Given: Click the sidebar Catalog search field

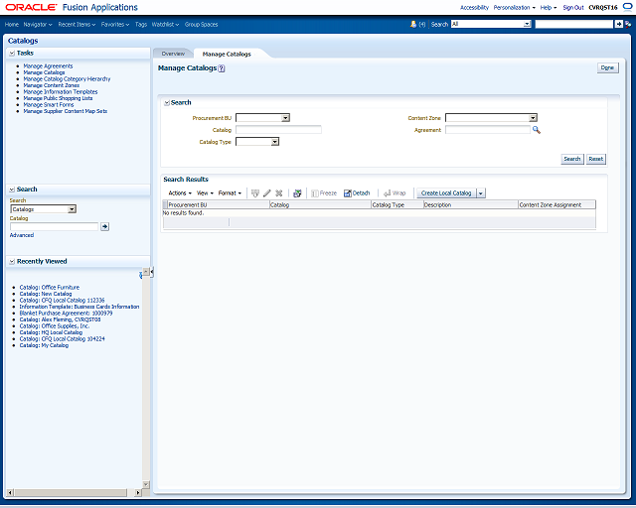Looking at the screenshot, I should click(55, 226).
